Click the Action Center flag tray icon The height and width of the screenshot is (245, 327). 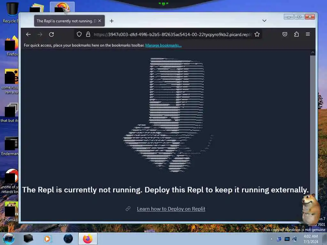pos(279,239)
